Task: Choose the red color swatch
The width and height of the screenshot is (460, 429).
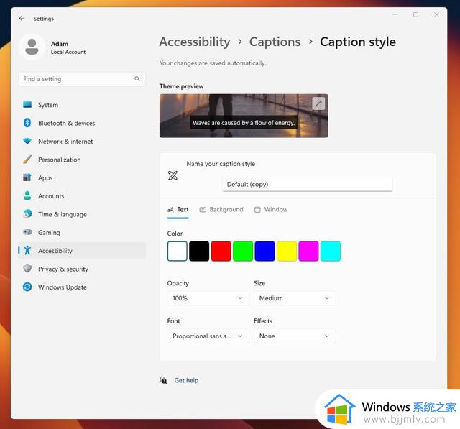Action: pos(221,251)
